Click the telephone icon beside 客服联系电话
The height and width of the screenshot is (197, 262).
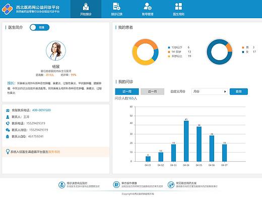tap(8, 110)
